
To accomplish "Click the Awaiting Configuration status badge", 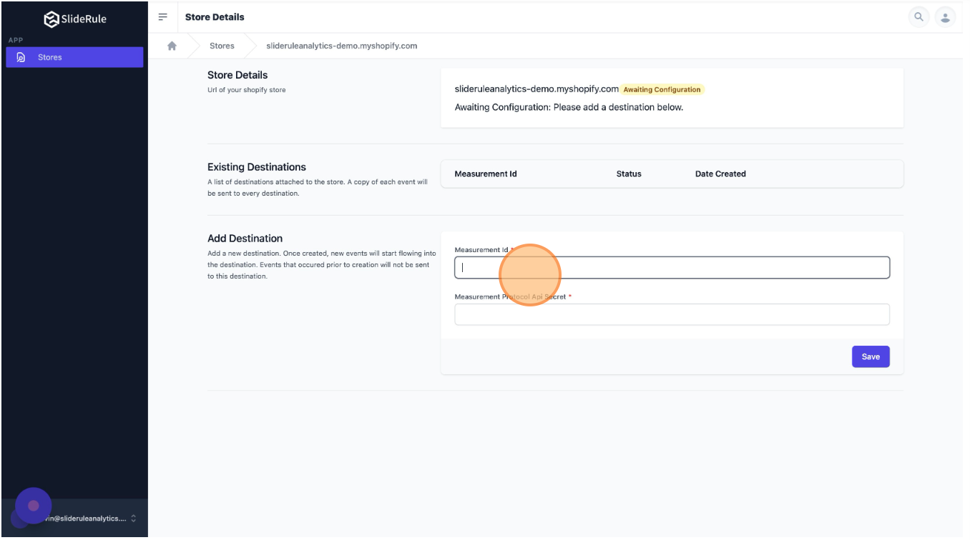I will tap(662, 90).
